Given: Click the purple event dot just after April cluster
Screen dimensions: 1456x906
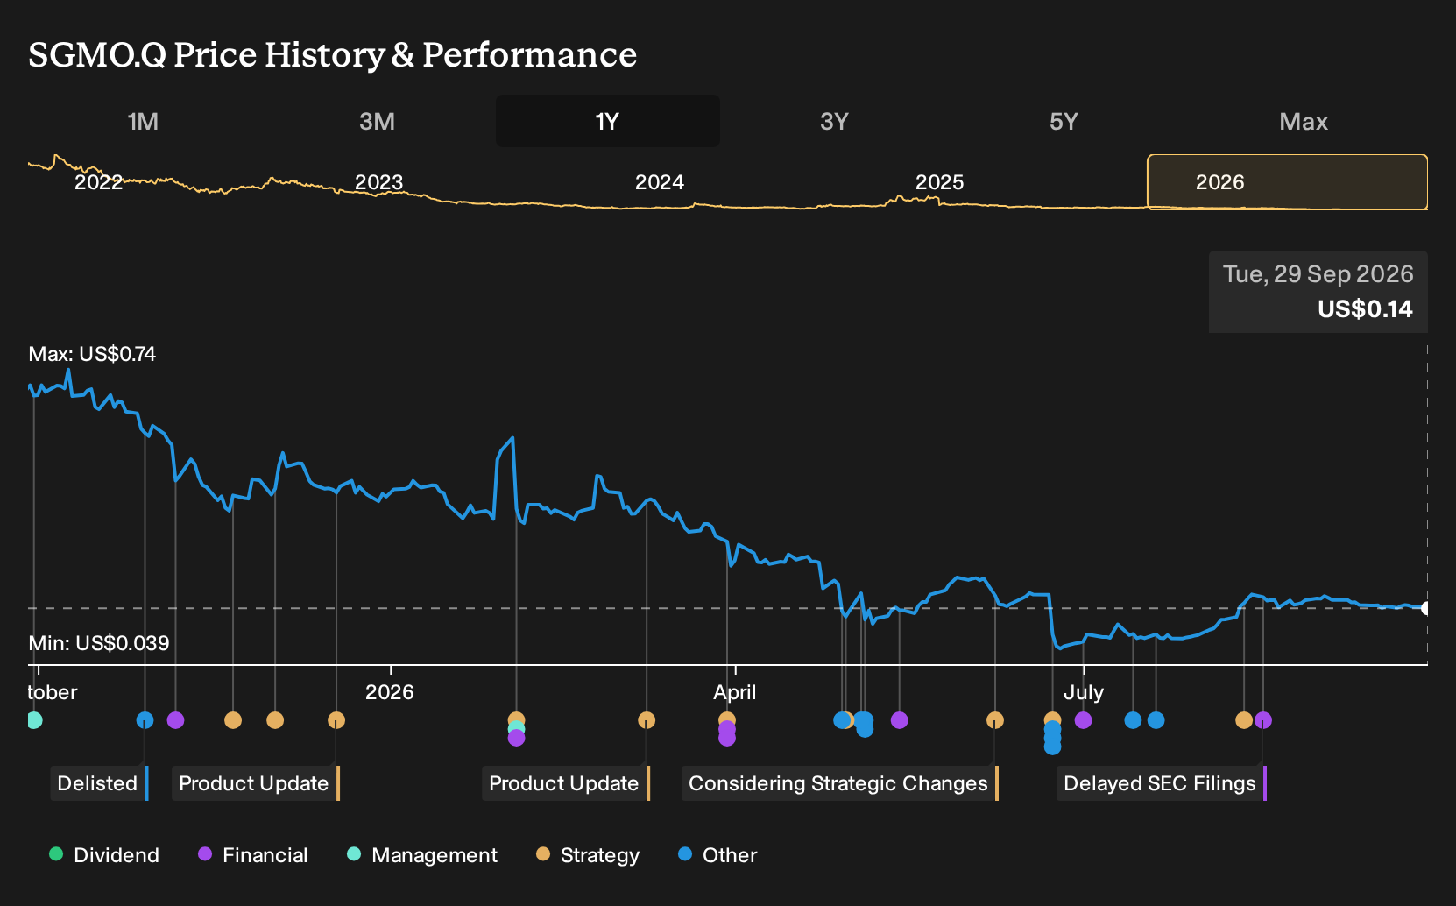Looking at the screenshot, I should coord(899,720).
